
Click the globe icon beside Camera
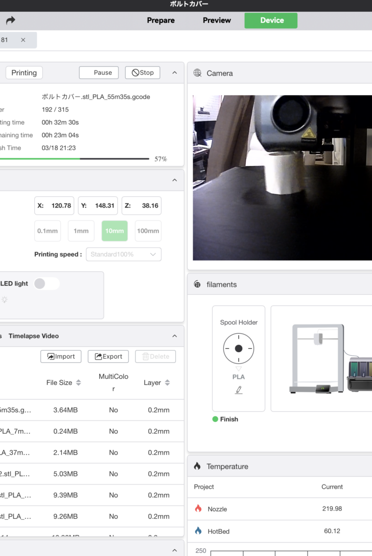pyautogui.click(x=198, y=73)
